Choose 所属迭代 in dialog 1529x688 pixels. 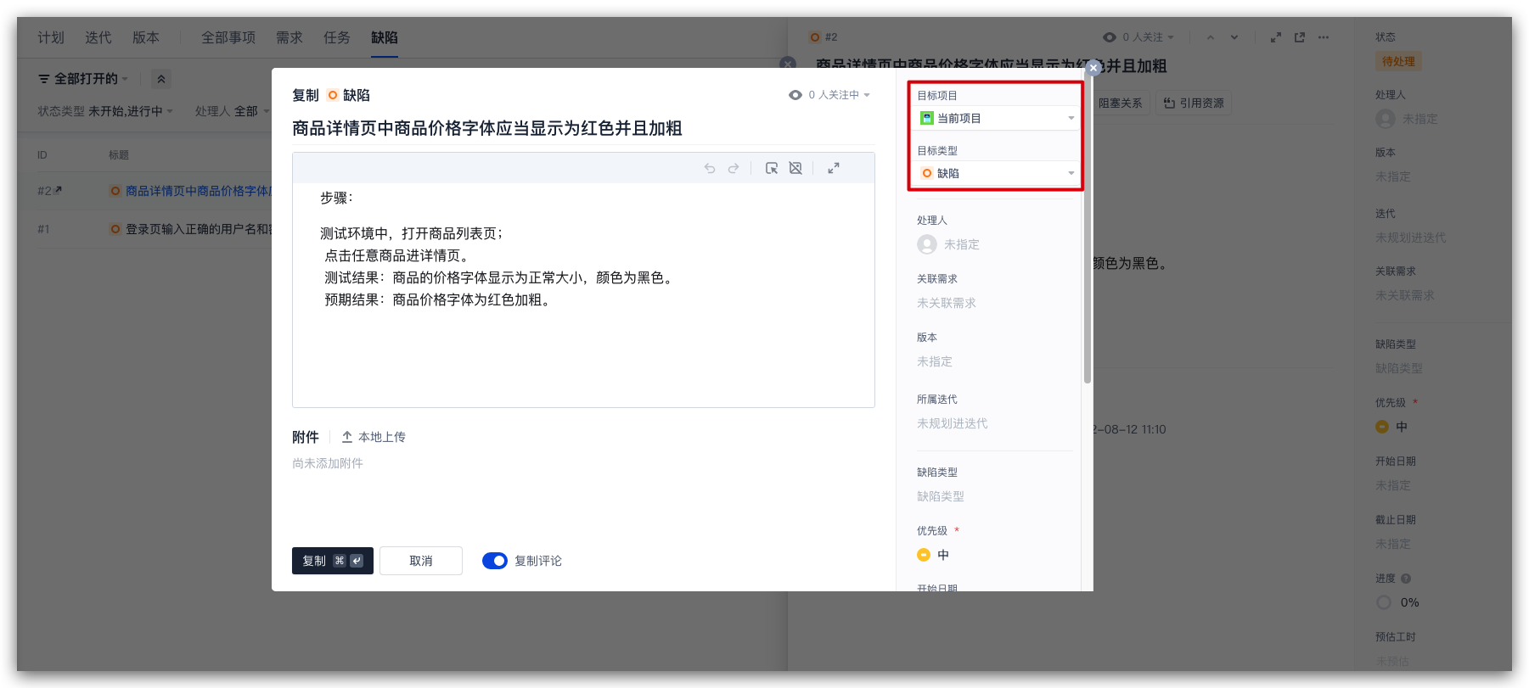pos(953,423)
